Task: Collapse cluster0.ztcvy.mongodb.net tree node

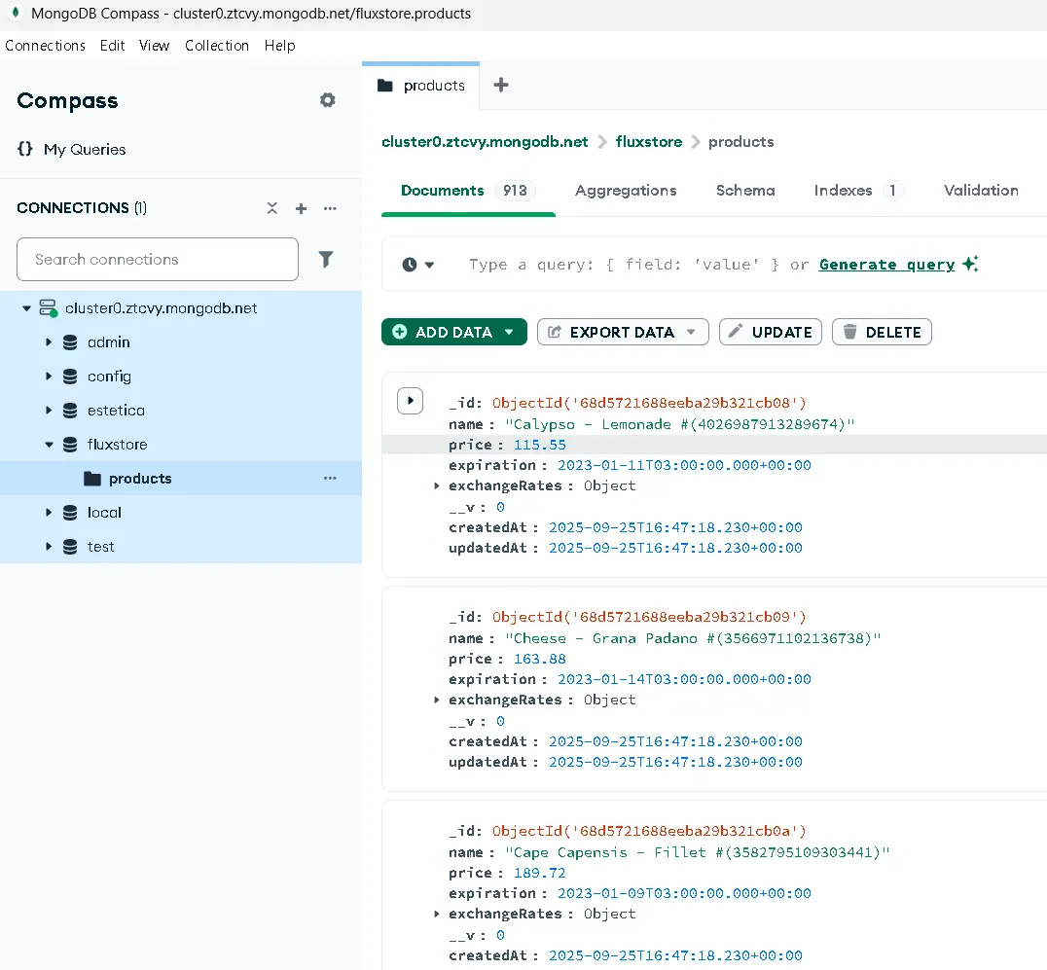Action: pos(26,308)
